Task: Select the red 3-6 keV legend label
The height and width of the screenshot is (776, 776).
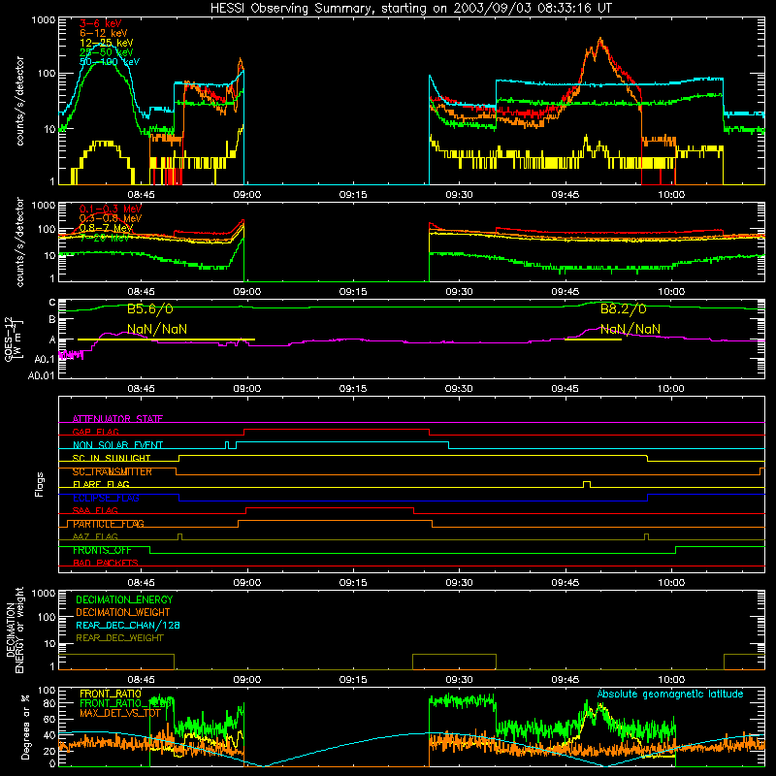Action: point(101,23)
